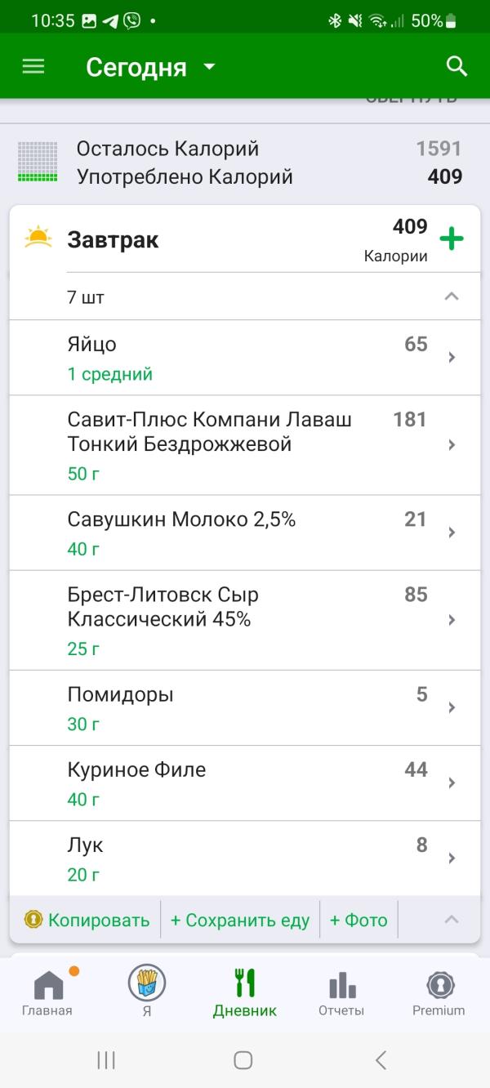Tap the Android back navigation button

381,1059
